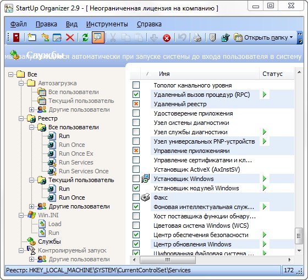Click the edit entry properties toolbar icon
Viewport: 308px width, 280px height.
click(57, 37)
